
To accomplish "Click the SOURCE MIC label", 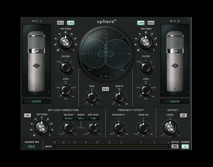I will [32, 142].
